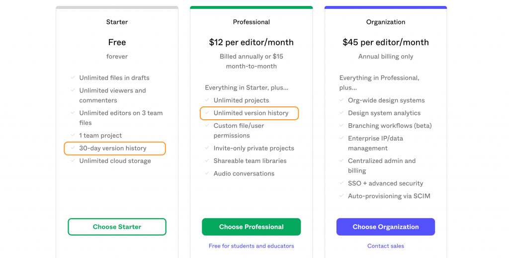Click checkmark beside Unlimited projects
The width and height of the screenshot is (509, 258).
207,100
